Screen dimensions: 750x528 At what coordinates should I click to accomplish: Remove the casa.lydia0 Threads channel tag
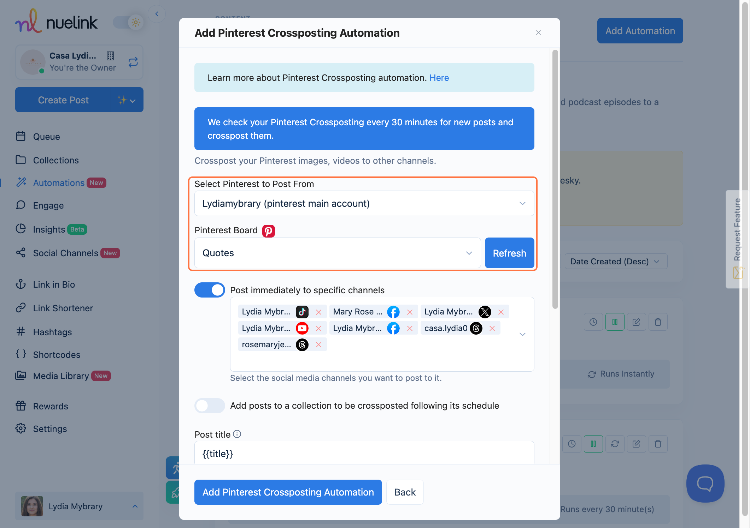click(x=492, y=329)
